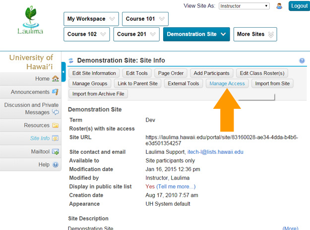The image size is (310, 230).
Task: Click the refresh icon beside Site Info title
Action: (71, 60)
